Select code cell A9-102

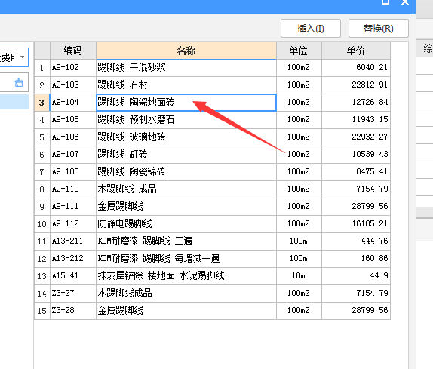coord(73,68)
